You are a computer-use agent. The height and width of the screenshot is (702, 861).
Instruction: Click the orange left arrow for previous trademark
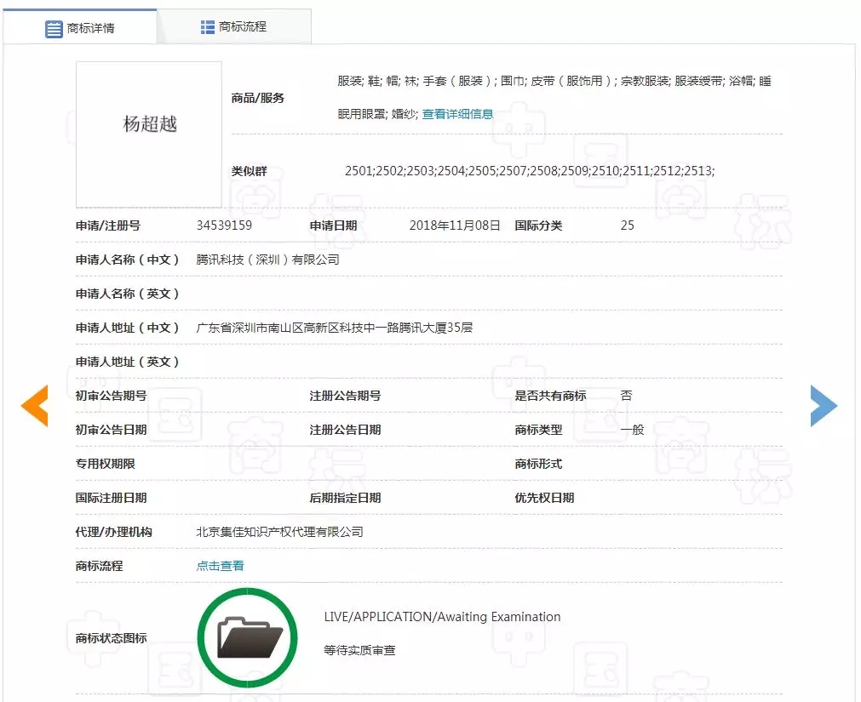pyautogui.click(x=35, y=406)
